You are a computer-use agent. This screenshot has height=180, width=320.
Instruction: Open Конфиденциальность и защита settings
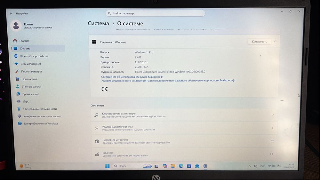[x=43, y=116]
